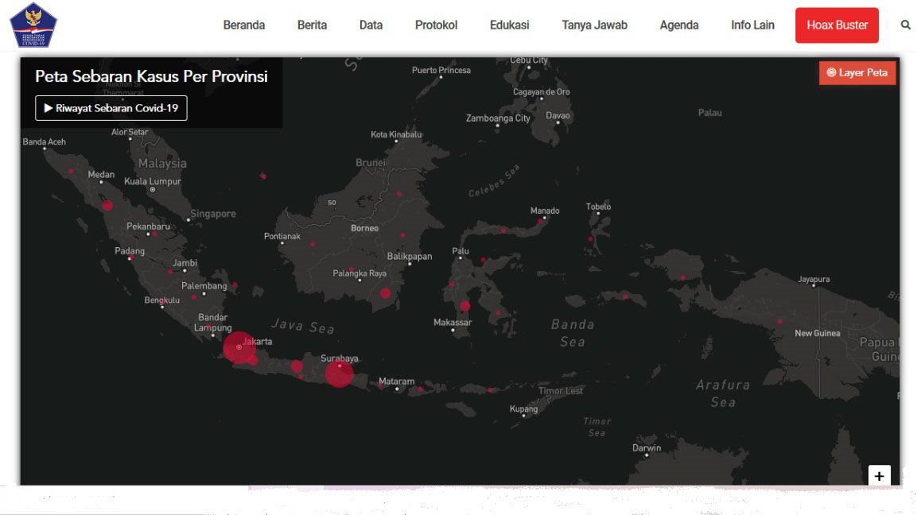
Task: Go to the Beranda menu
Action: 243,25
